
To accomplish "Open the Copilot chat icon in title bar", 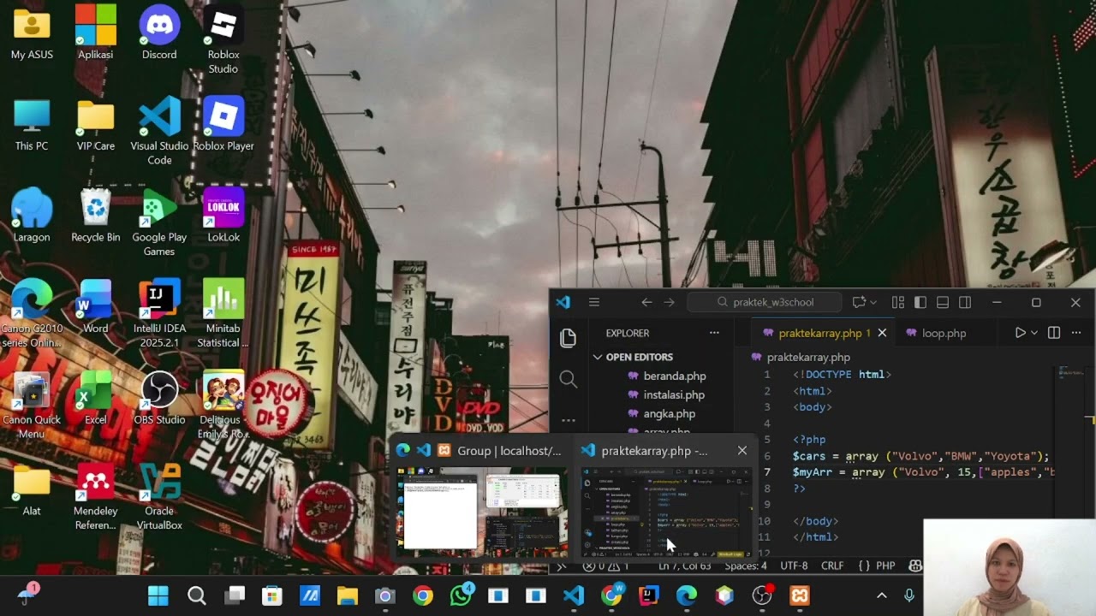I will tap(859, 302).
